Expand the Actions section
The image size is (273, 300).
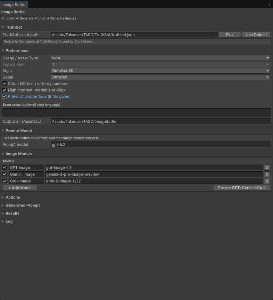coord(12,197)
